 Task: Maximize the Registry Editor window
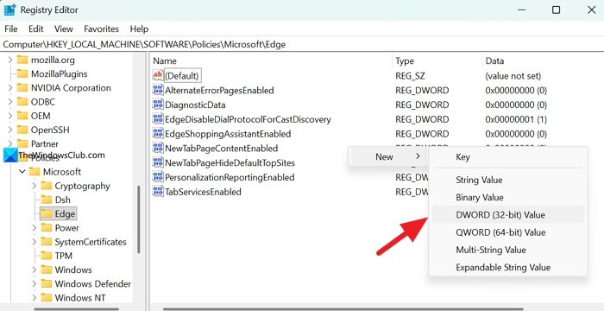pos(556,10)
